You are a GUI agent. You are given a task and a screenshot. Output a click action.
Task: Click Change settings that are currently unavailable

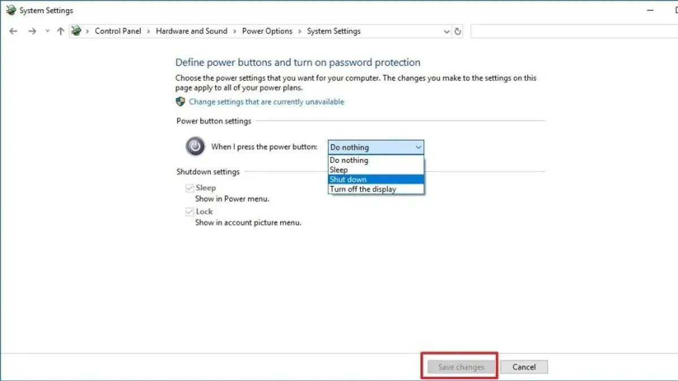point(266,102)
